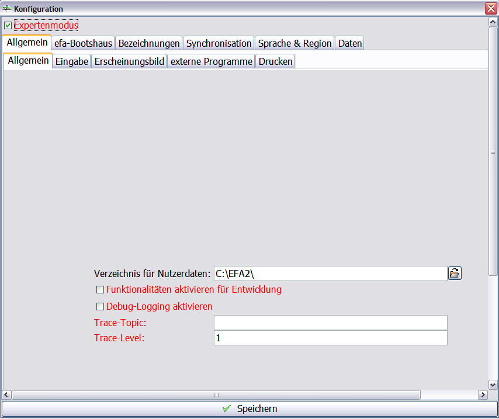
Task: Select the Erscheinungsbild sub-tab
Action: pyautogui.click(x=129, y=61)
